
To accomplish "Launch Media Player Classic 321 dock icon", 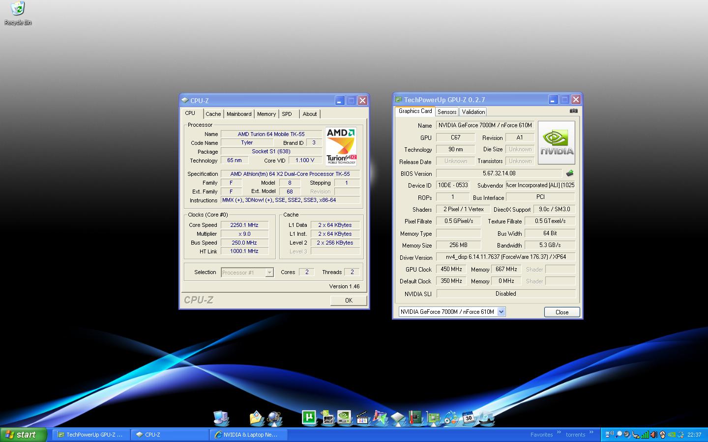I will coord(362,418).
